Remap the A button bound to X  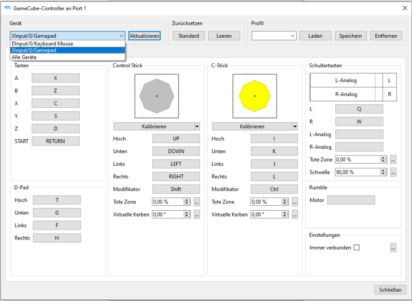[56, 78]
